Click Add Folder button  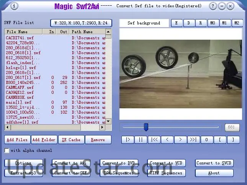44,140
